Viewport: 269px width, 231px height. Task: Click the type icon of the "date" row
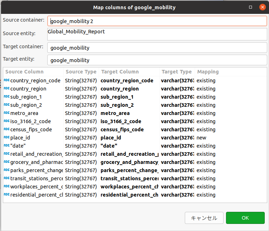7,146
